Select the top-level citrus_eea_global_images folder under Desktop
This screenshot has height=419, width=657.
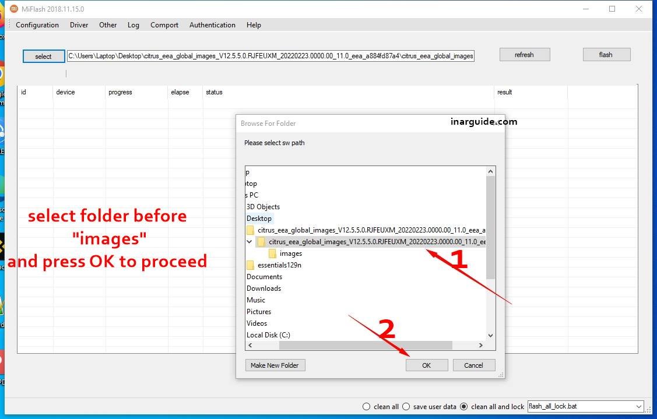pyautogui.click(x=371, y=230)
